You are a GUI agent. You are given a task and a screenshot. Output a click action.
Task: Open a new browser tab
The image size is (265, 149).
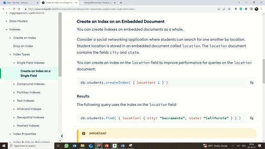click(121, 3)
